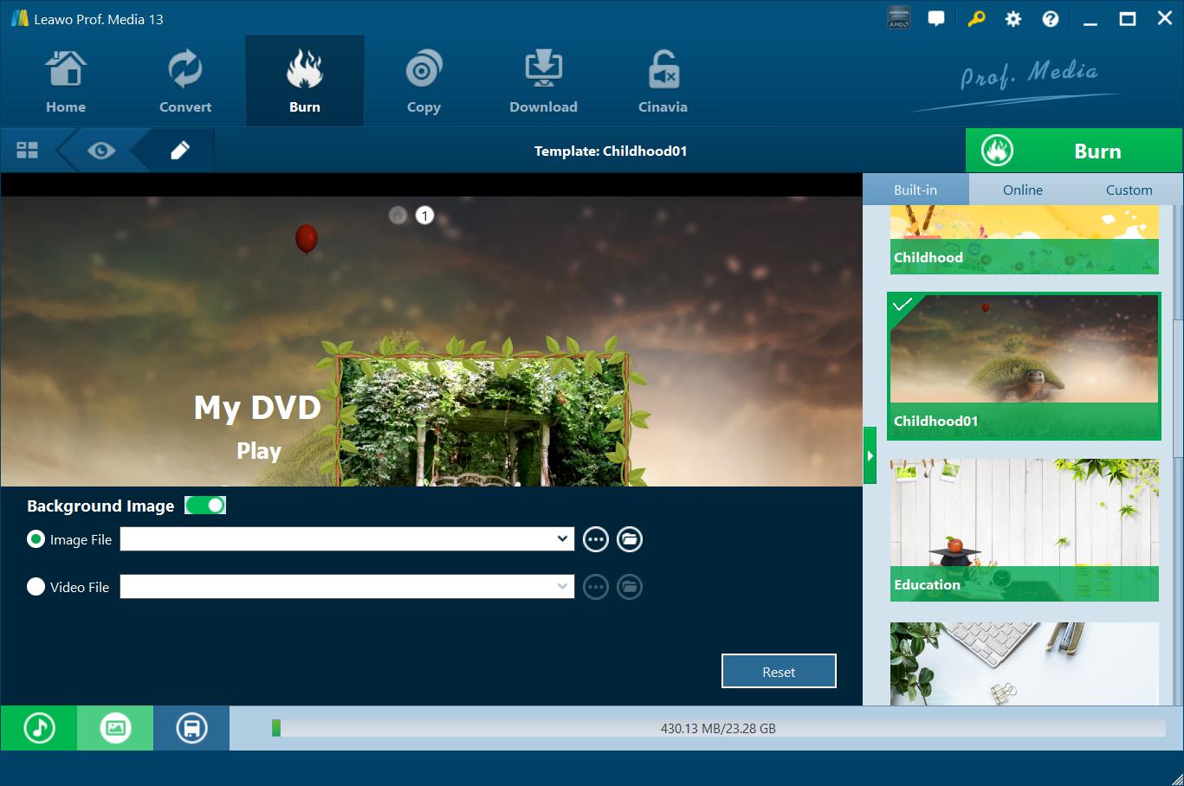Click the green Burn button
Screen dimensions: 1184x786
[x=1073, y=151]
